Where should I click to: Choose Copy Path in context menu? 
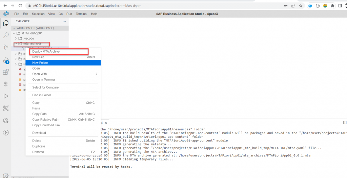pos(63,114)
